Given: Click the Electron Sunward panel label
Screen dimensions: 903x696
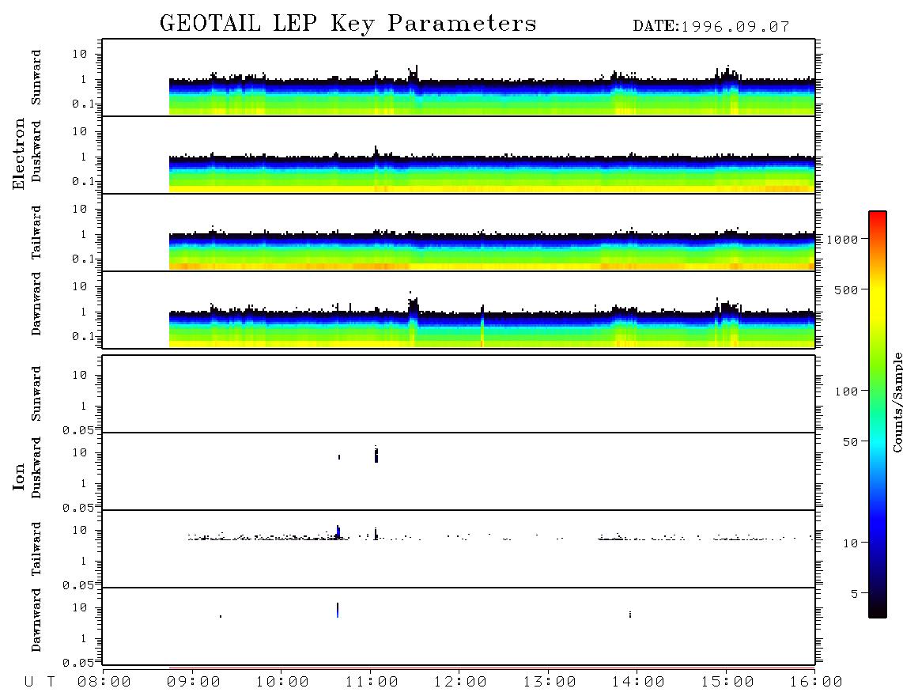Looking at the screenshot, I should (36, 78).
